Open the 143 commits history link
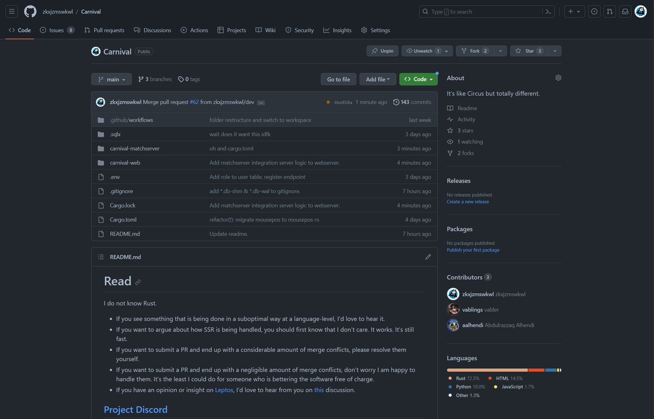 tap(412, 102)
